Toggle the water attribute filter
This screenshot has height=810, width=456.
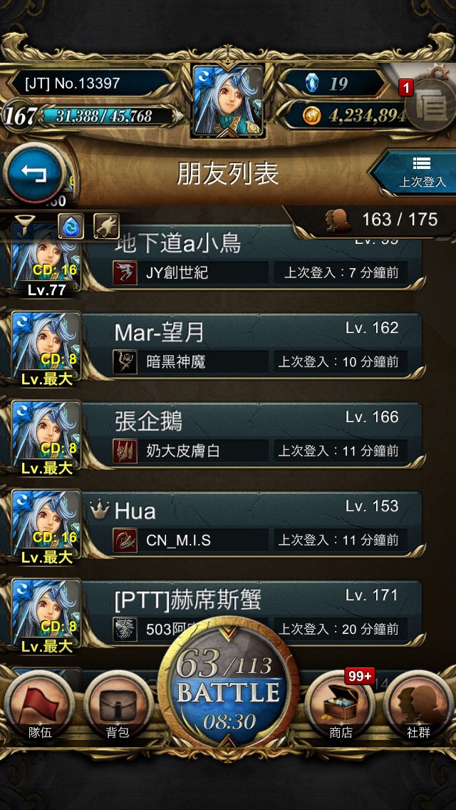71,226
